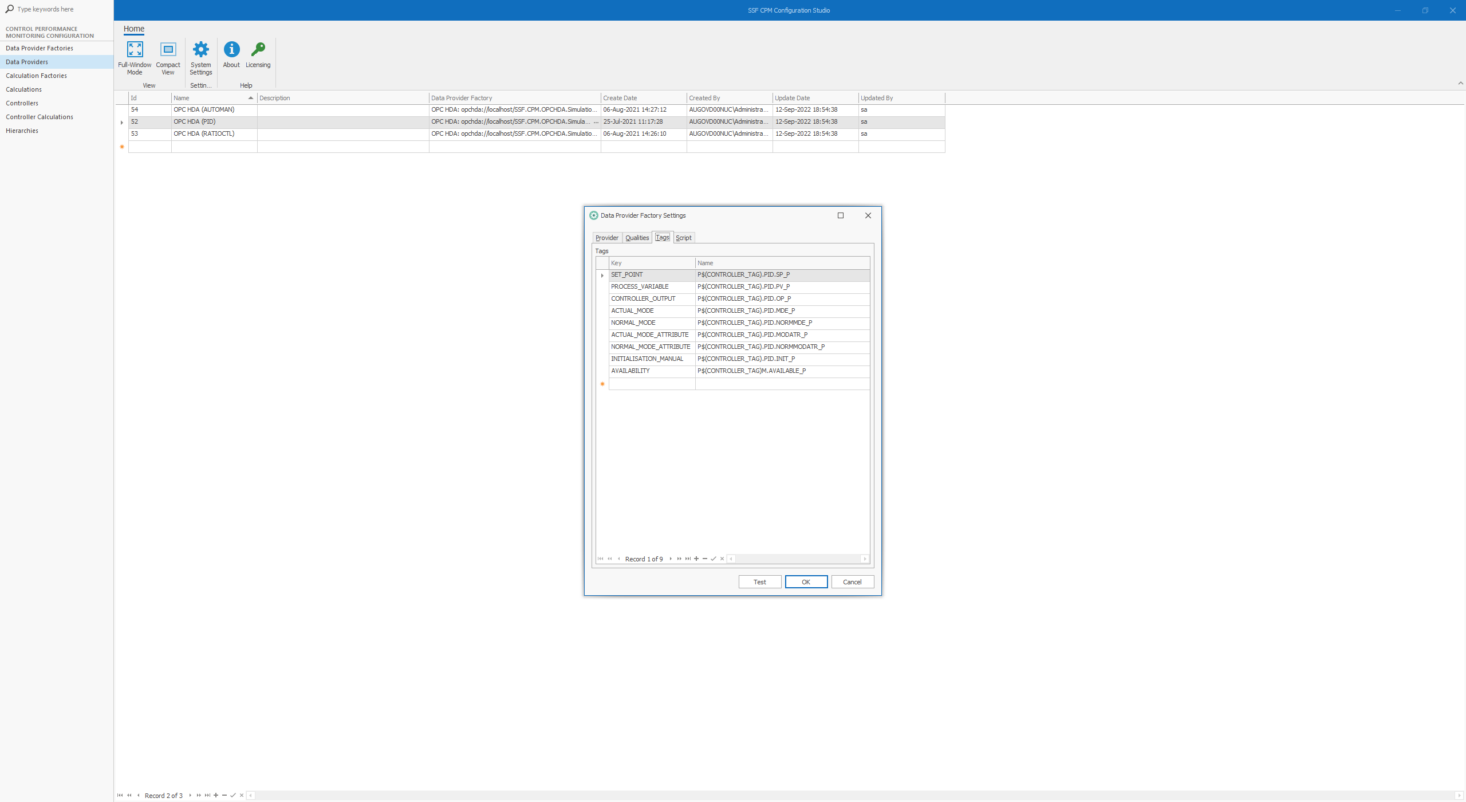The width and height of the screenshot is (1466, 802).
Task: Click the search/magnifier icon in toolbar
Action: (x=9, y=9)
